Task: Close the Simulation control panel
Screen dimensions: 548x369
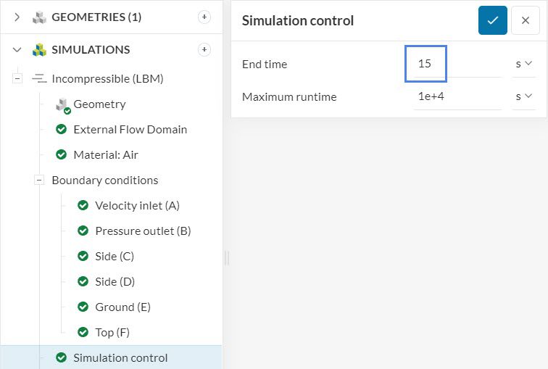Action: point(526,20)
